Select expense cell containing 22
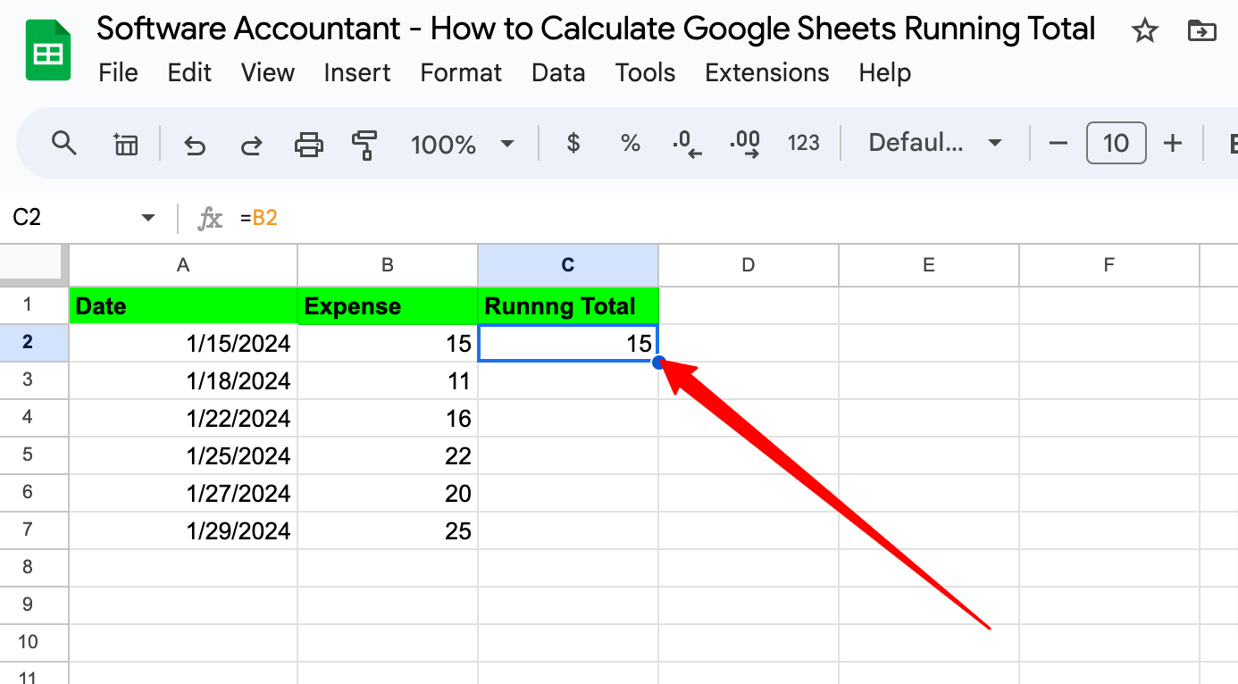This screenshot has width=1238, height=684. [388, 456]
